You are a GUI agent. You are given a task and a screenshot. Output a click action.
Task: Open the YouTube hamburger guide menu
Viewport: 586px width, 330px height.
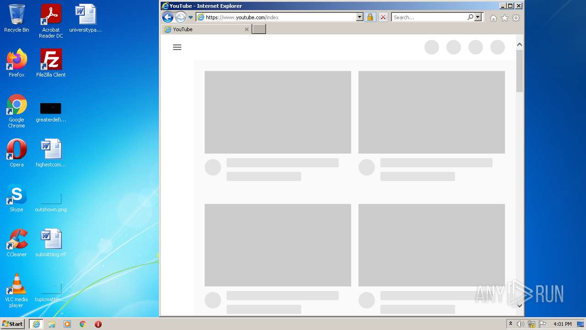(177, 47)
